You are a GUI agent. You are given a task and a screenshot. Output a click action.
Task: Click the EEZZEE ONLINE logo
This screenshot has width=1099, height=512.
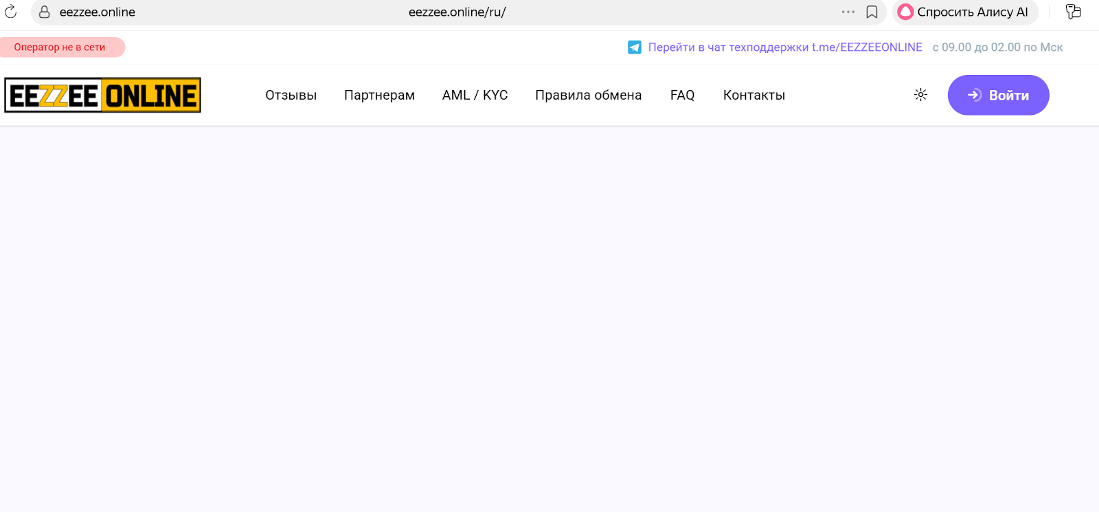[102, 95]
